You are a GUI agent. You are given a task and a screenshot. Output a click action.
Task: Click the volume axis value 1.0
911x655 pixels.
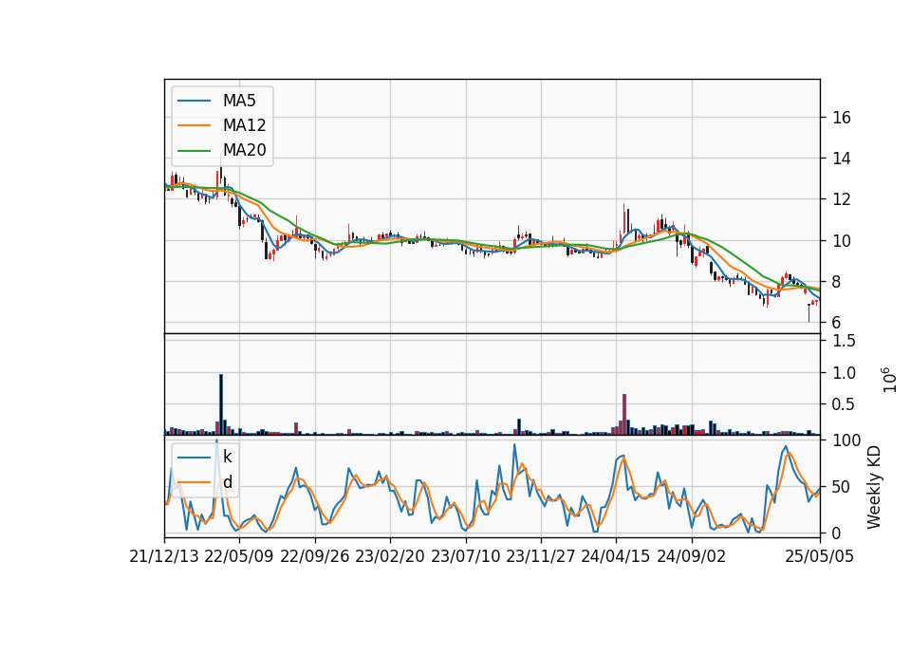pyautogui.click(x=845, y=372)
